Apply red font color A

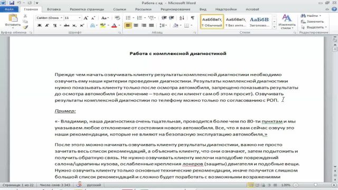coord(114,25)
